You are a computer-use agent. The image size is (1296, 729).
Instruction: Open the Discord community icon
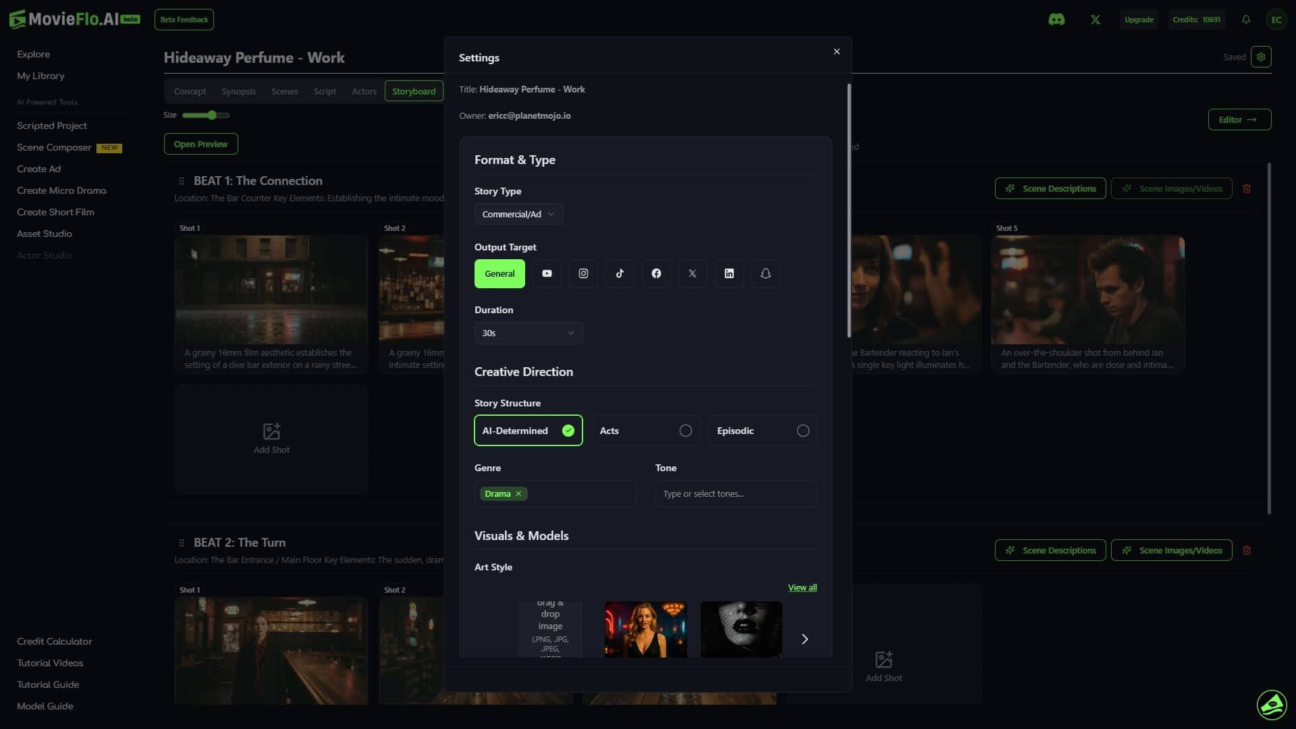[x=1057, y=20]
